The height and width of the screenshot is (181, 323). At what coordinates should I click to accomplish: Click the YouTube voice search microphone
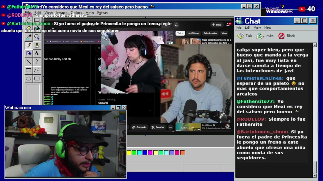[176, 25]
